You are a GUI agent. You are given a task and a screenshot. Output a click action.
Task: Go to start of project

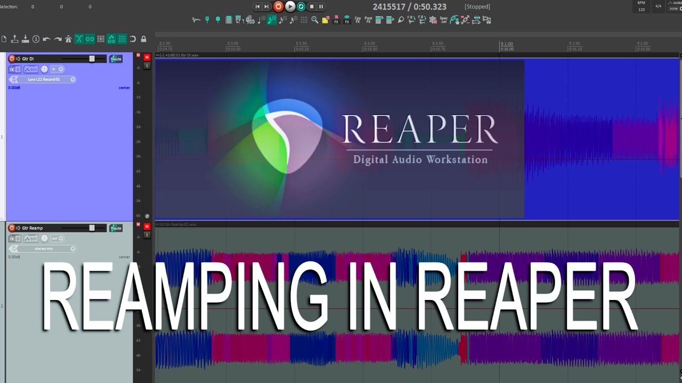[258, 6]
